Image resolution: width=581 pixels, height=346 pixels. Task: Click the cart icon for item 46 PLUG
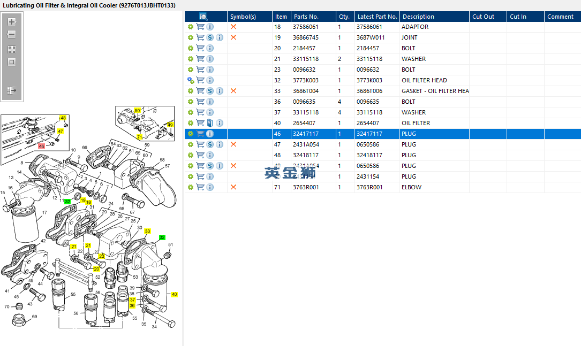click(200, 134)
